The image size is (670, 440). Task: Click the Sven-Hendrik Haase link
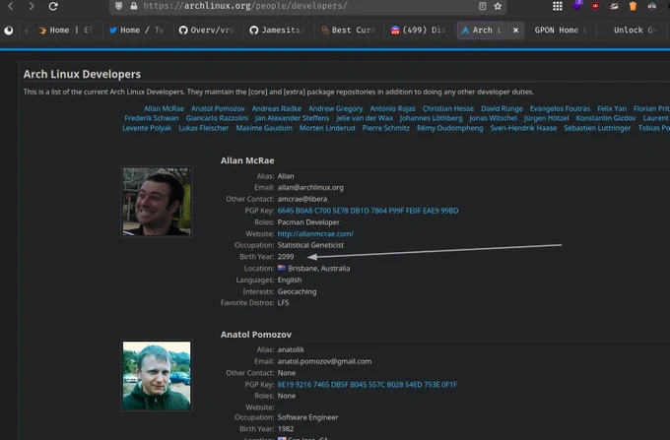pyautogui.click(x=523, y=128)
